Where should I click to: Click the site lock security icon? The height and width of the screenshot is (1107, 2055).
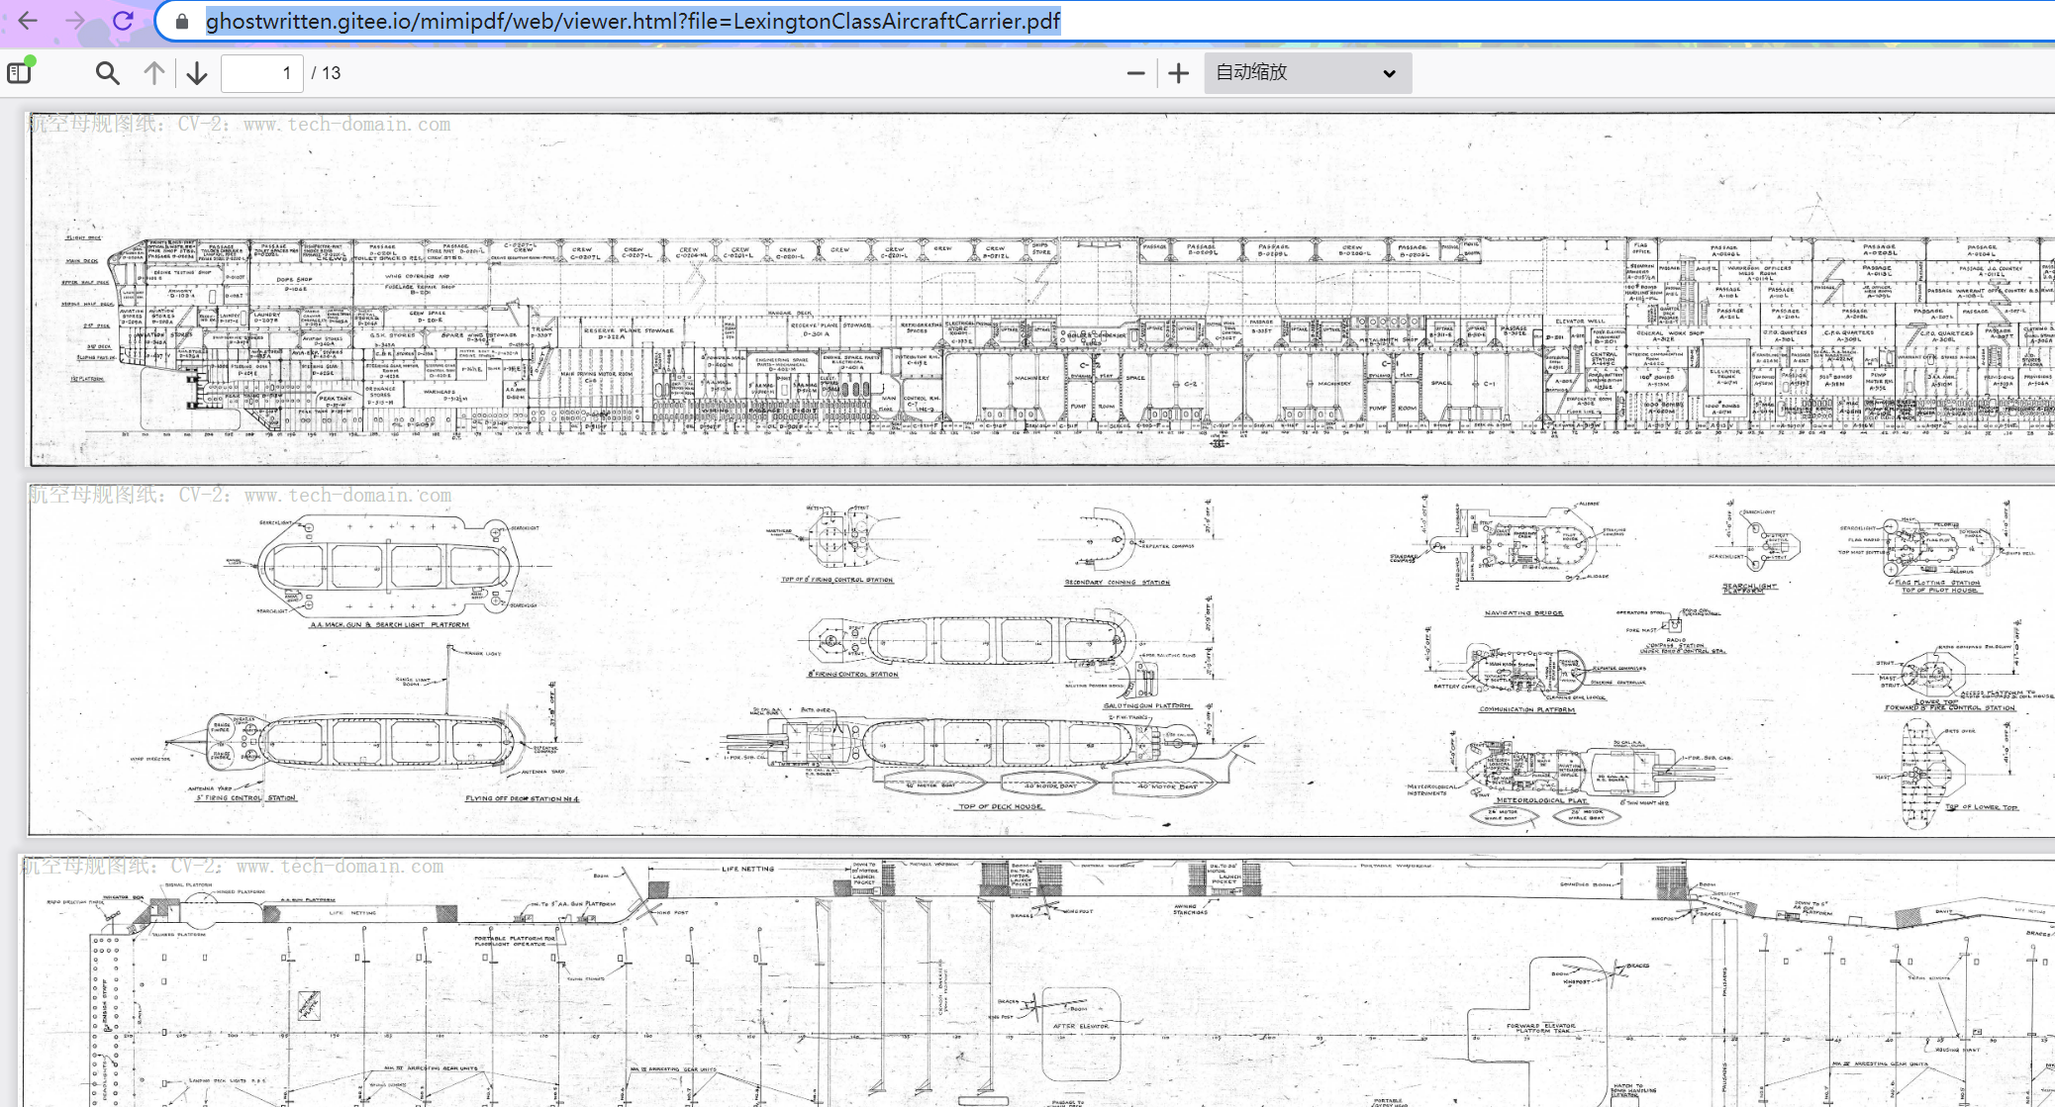click(x=182, y=21)
